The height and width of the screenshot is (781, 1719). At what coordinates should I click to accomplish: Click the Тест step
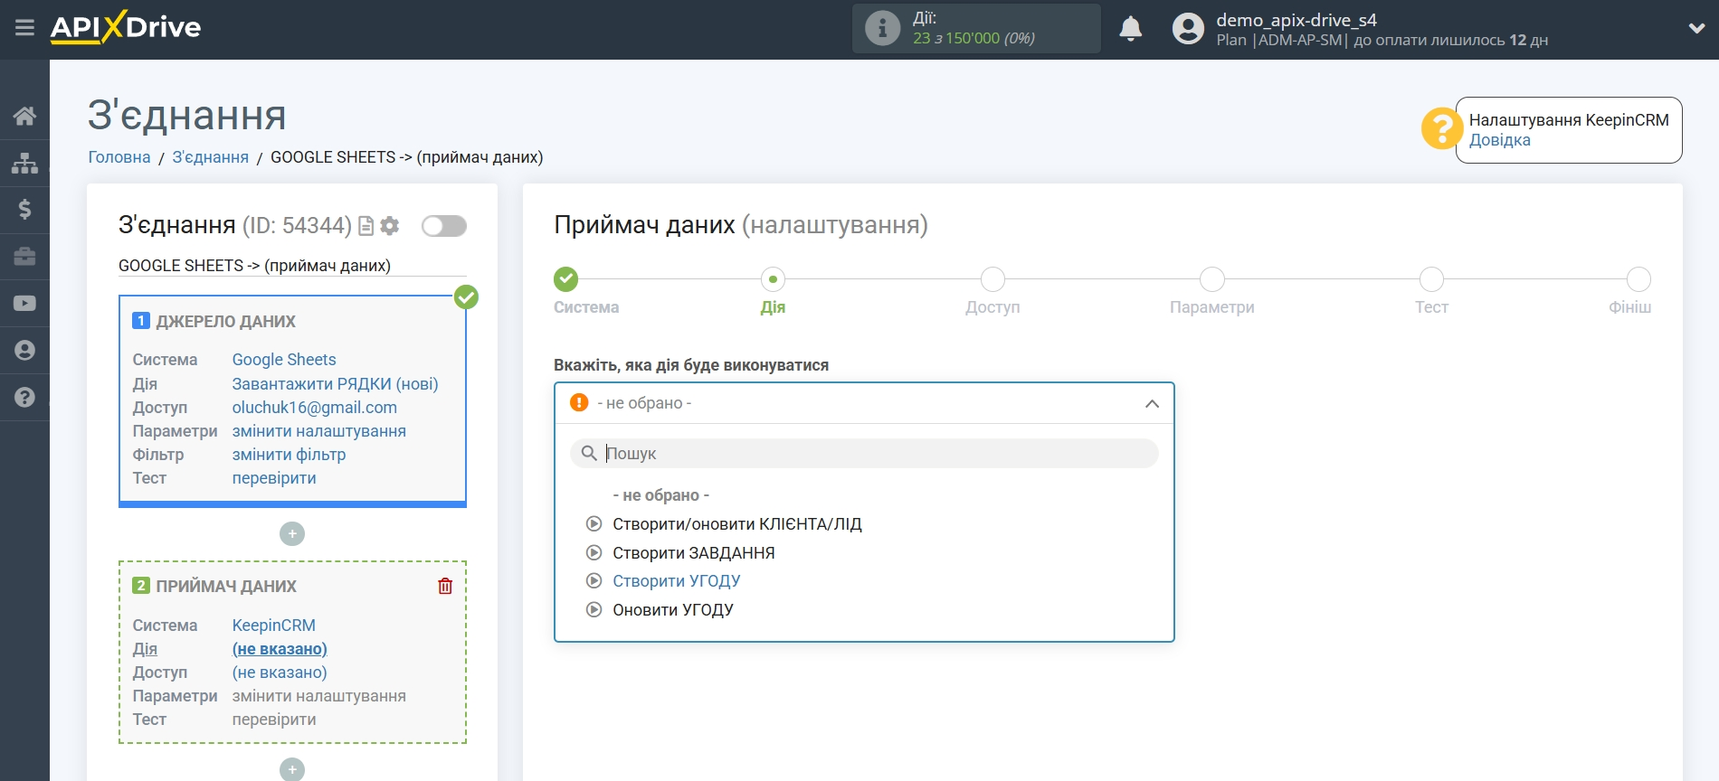coord(1431,279)
